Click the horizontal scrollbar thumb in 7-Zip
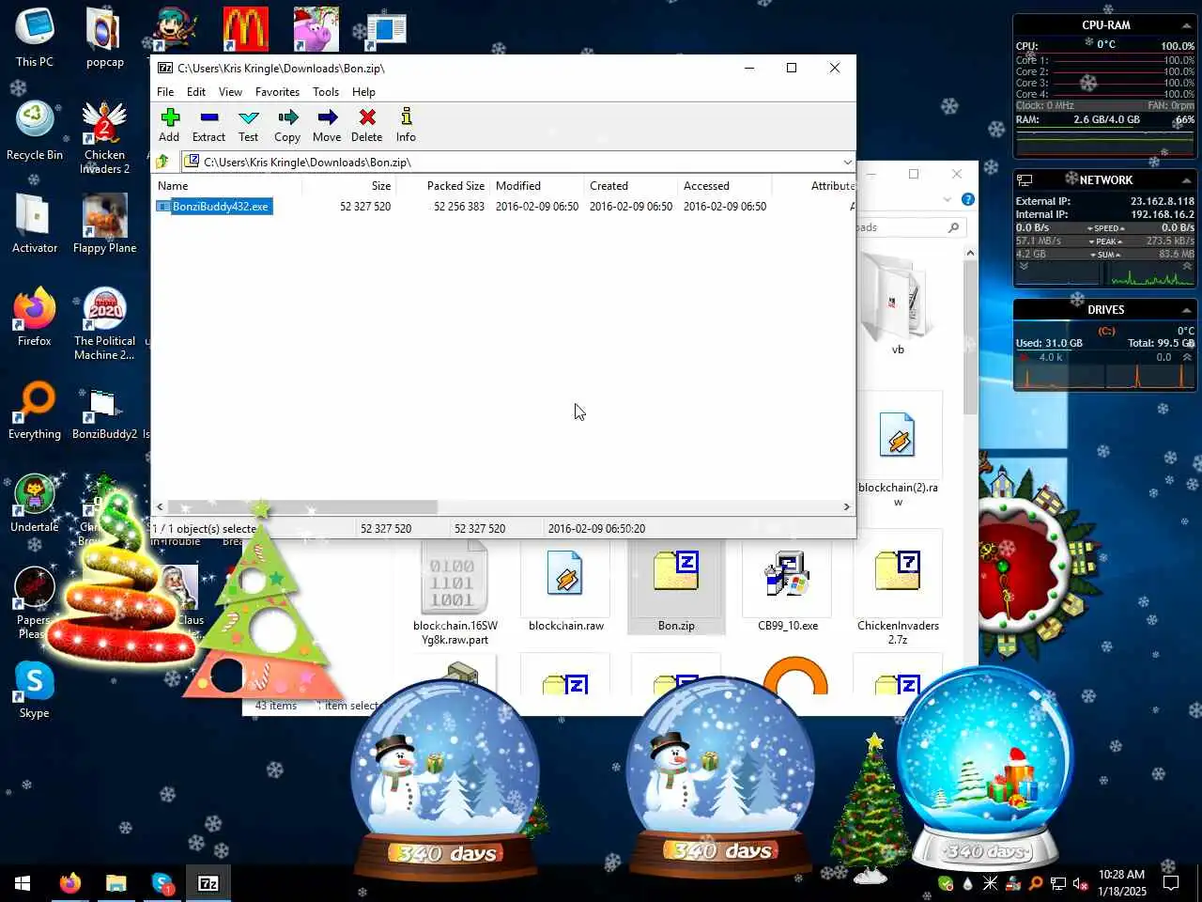 coord(302,506)
